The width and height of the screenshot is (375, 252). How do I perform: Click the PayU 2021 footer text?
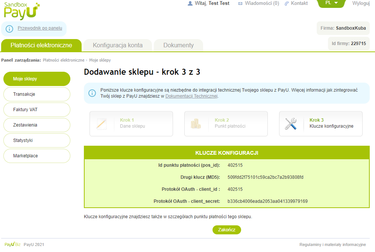click(34, 244)
